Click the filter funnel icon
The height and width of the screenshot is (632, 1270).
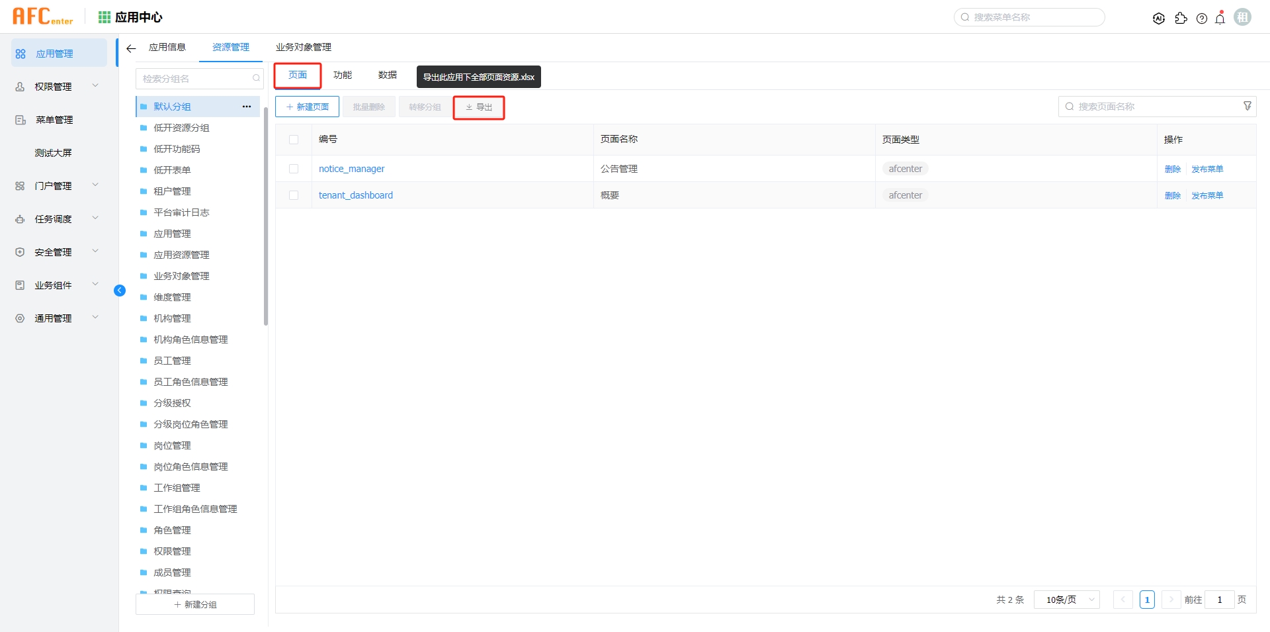tap(1248, 106)
